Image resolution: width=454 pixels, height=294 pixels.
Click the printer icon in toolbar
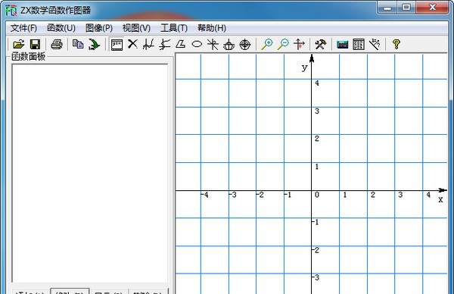click(x=57, y=45)
